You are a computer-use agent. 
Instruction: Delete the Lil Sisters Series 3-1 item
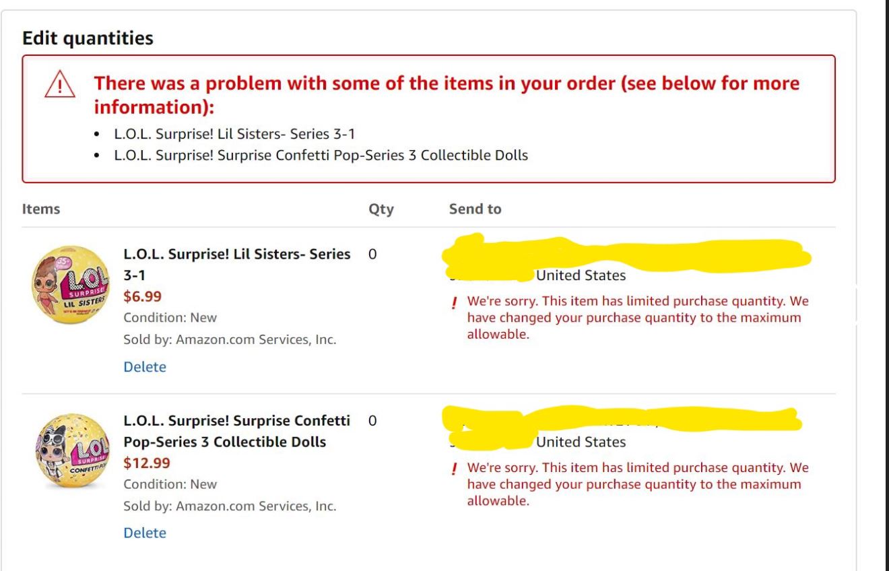pyautogui.click(x=144, y=367)
